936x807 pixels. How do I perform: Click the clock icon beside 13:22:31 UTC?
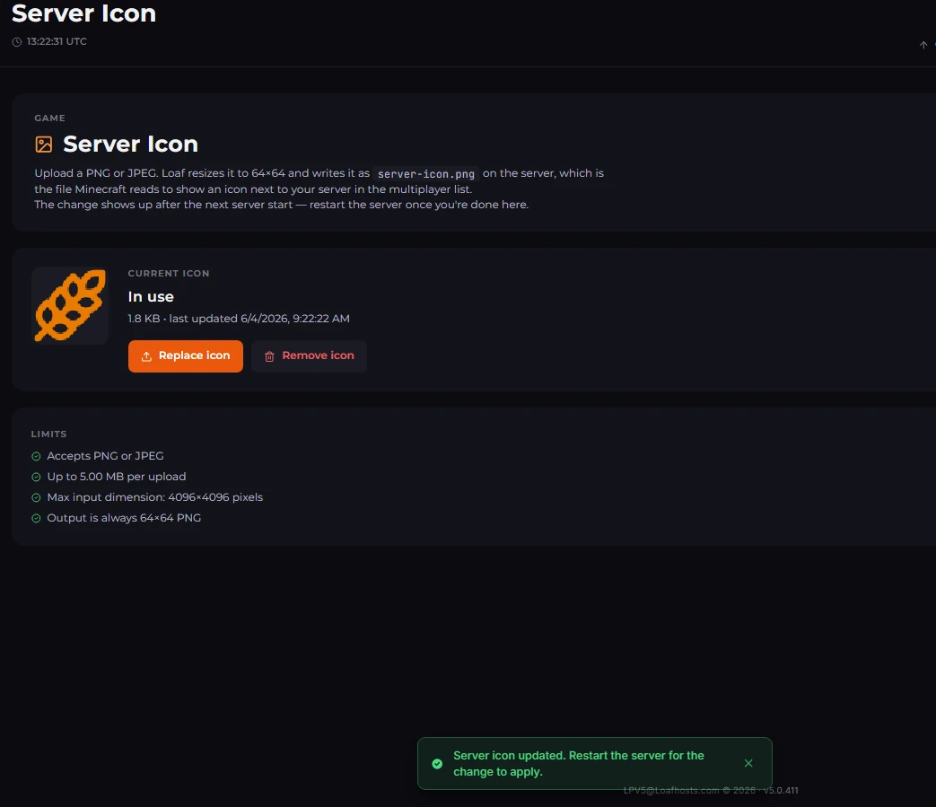point(17,42)
